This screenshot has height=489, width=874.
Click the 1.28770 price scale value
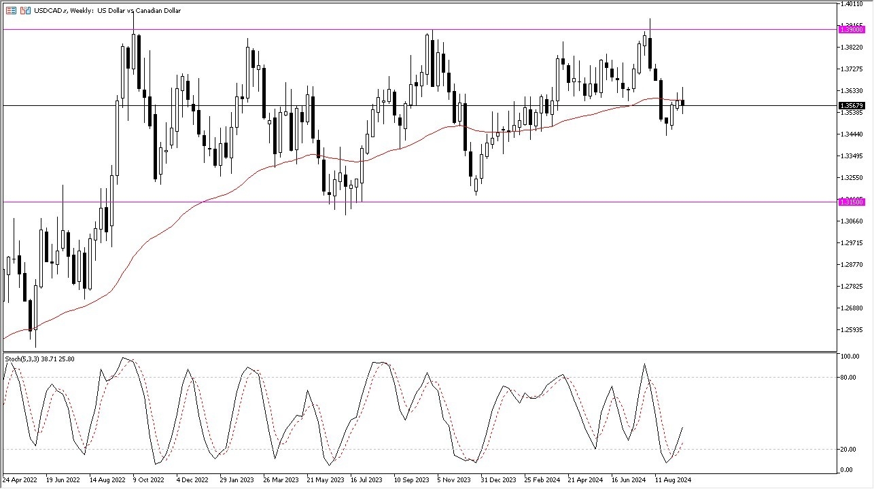[x=851, y=264]
